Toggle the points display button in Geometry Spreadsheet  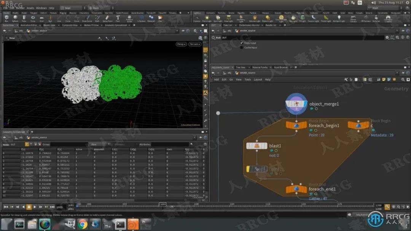(27, 144)
